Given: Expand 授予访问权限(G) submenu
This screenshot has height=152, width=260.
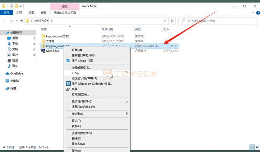Looking at the screenshot, I should 97,101.
